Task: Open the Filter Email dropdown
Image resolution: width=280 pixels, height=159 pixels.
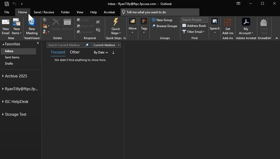Action: (x=193, y=32)
